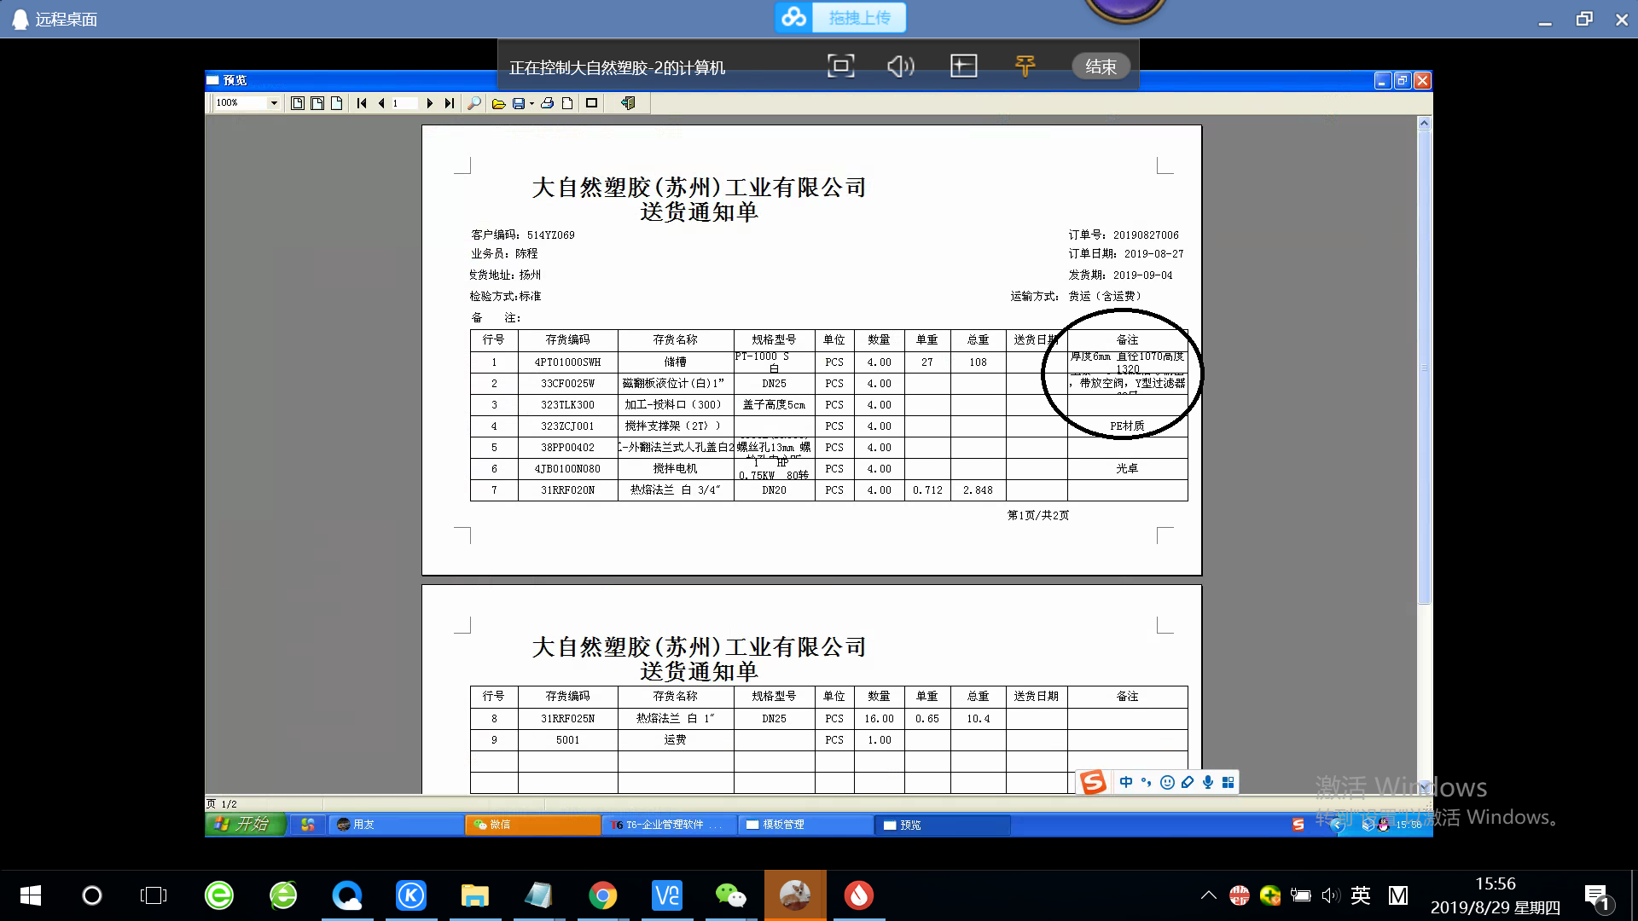This screenshot has height=921, width=1638.
Task: Go to previous preview page
Action: pos(381,103)
